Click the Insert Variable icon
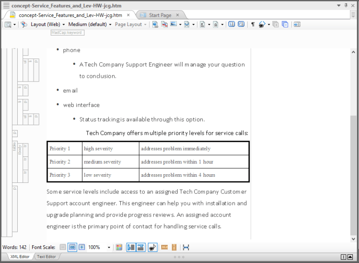359x263 pixels. pos(202,24)
